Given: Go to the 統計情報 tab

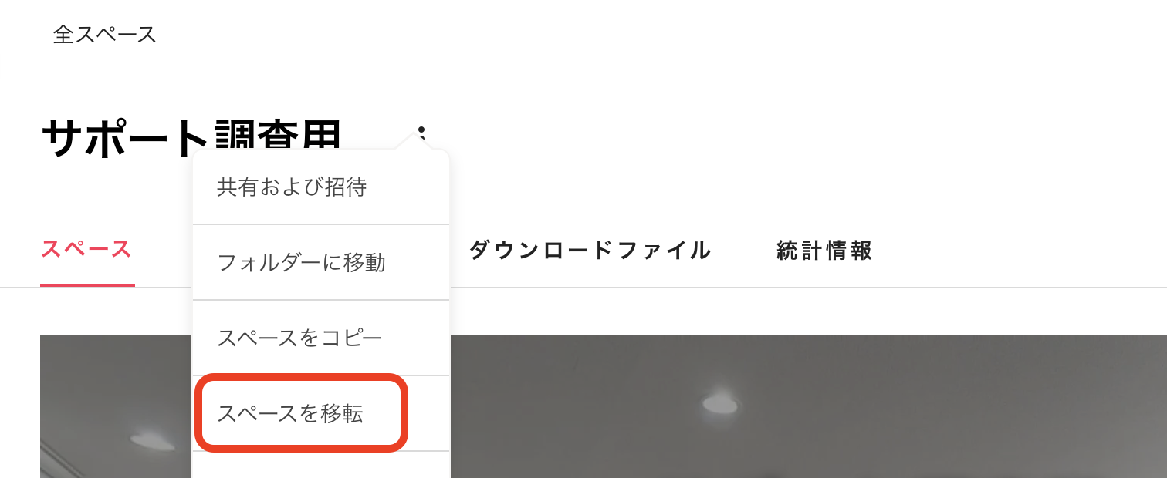Looking at the screenshot, I should pos(824,250).
